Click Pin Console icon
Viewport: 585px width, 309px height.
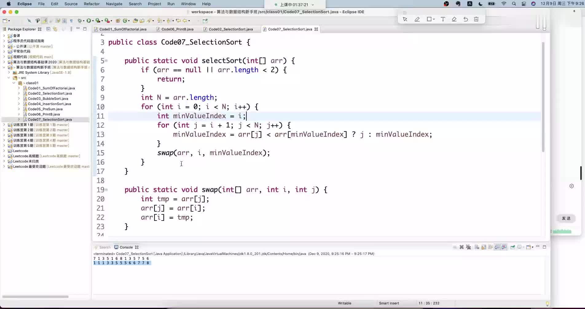512,247
